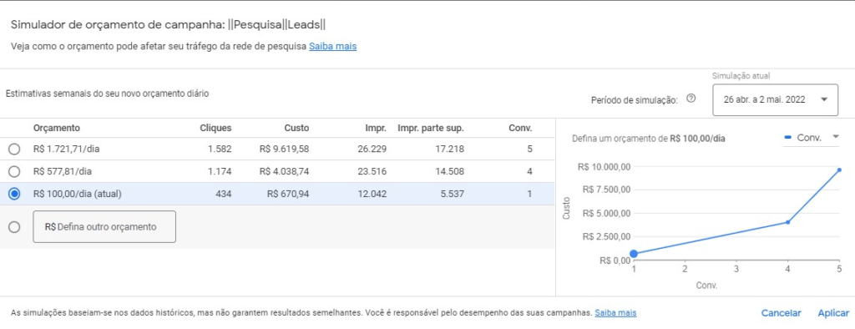This screenshot has height=329, width=855.
Task: Click the cost value R$ 9.619,58
Action: [284, 149]
